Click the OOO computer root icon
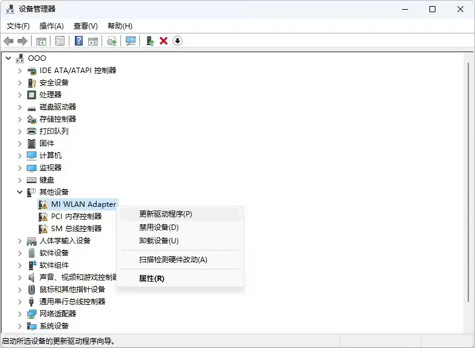Viewport: 475px width, 348px height. [x=20, y=58]
